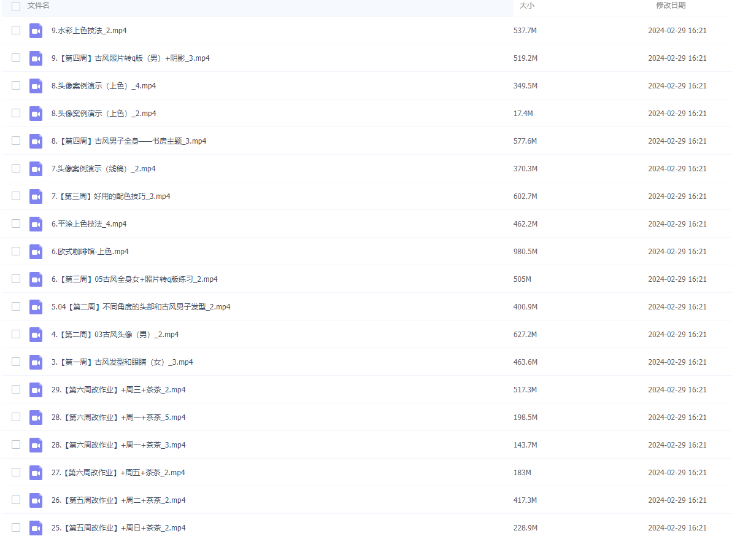This screenshot has width=732, height=536.
Task: Click video icon for 4.【第二周】03古风头像（男）_2.mp4
Action: pos(36,335)
